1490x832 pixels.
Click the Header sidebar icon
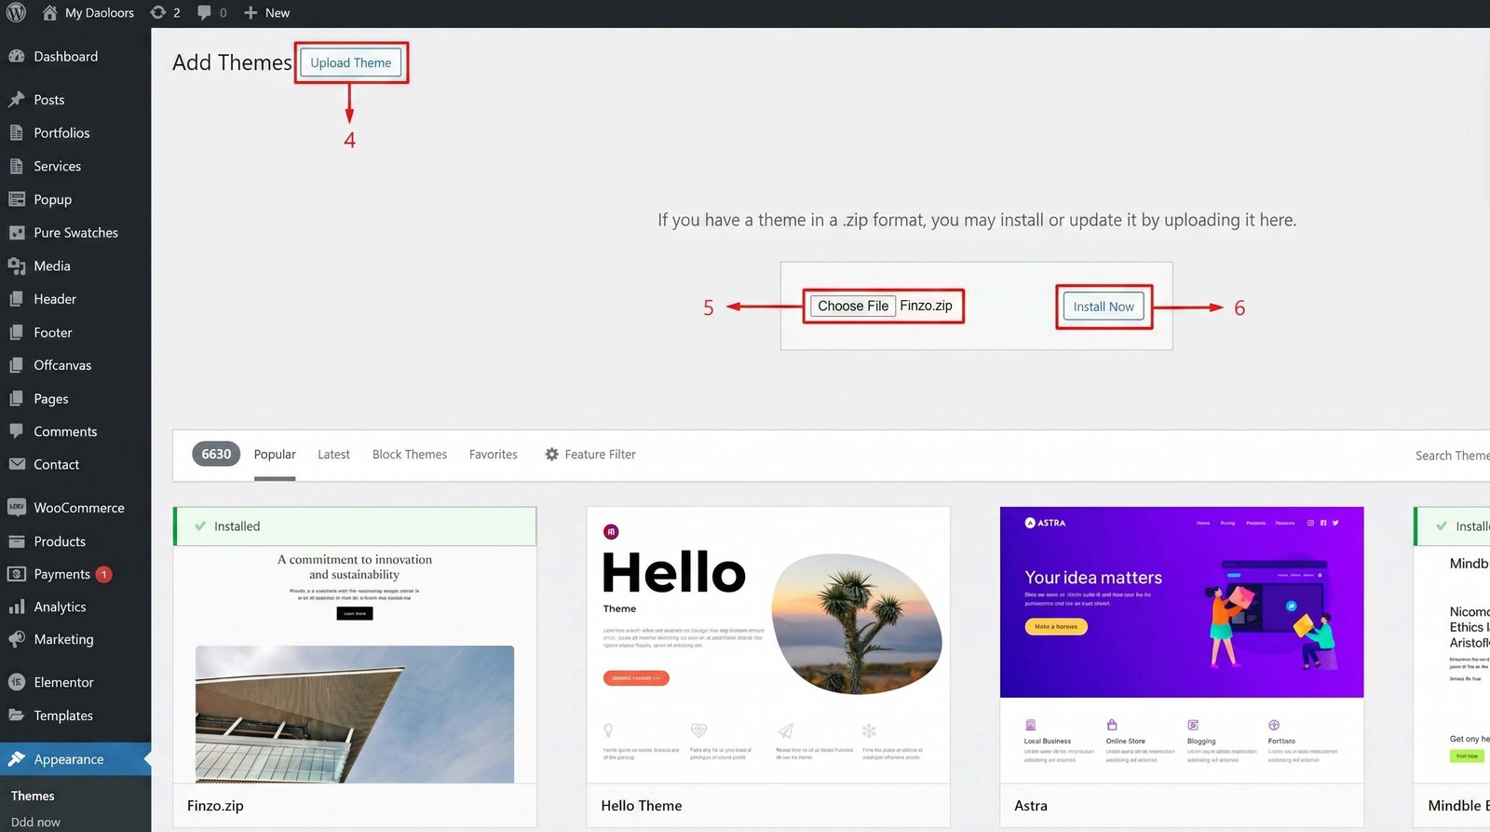tap(16, 299)
